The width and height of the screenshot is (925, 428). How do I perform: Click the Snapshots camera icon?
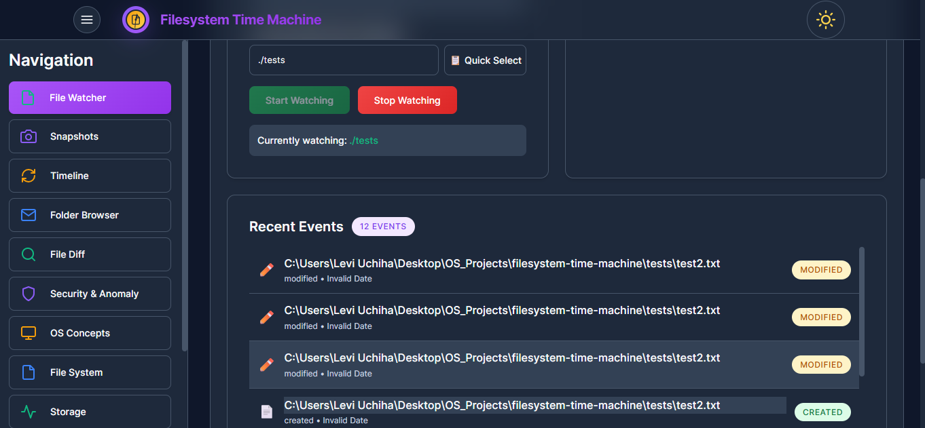(x=29, y=136)
